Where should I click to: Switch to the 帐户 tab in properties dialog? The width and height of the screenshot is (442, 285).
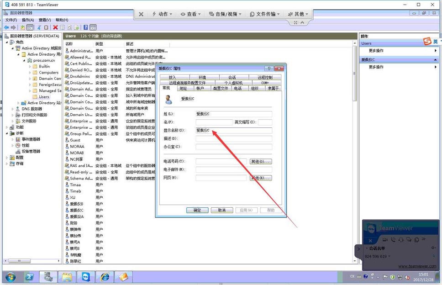click(200, 88)
